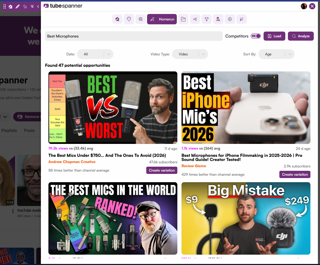Open the Sort By dropdown set to Age
Viewport: 320px width, 265px height.
pos(277,54)
